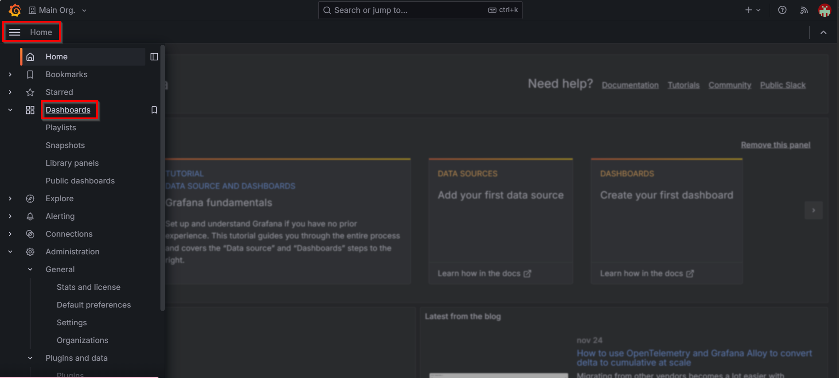This screenshot has height=378, width=839.
Task: Click Learn how in docs under Dashboards
Action: [647, 273]
